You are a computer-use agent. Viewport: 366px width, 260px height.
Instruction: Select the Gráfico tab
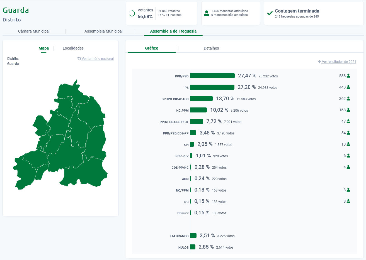152,48
